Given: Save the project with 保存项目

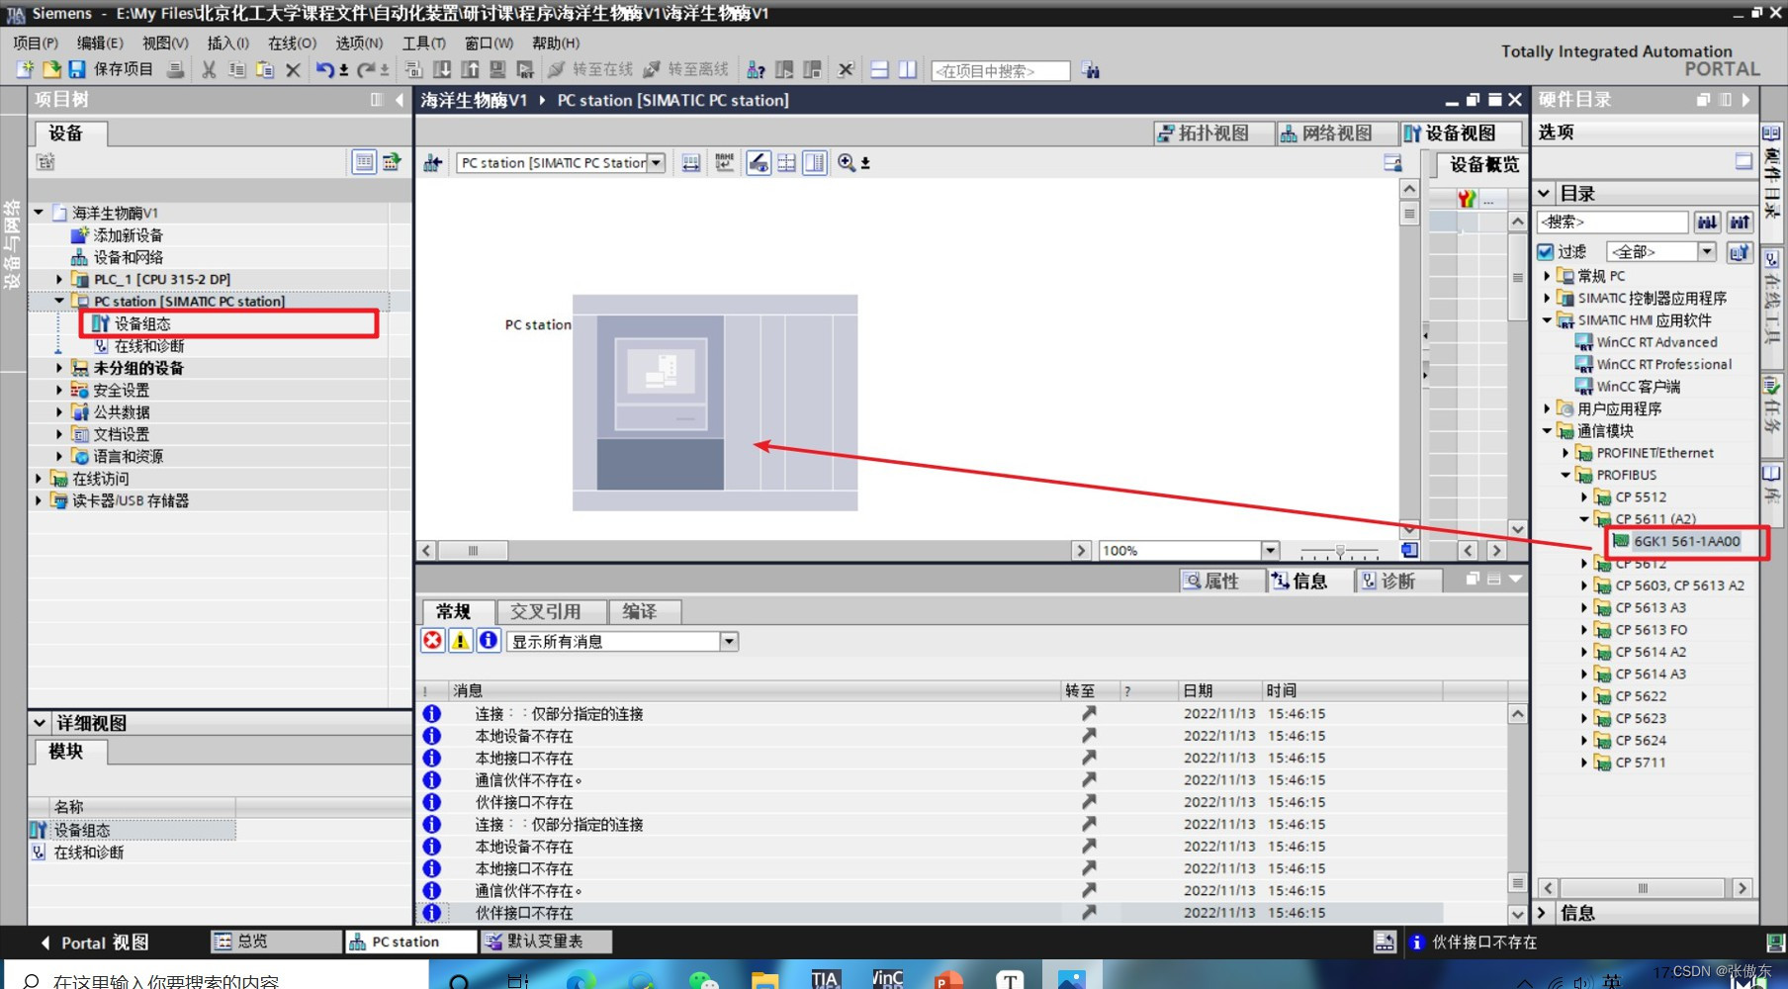Looking at the screenshot, I should [110, 69].
